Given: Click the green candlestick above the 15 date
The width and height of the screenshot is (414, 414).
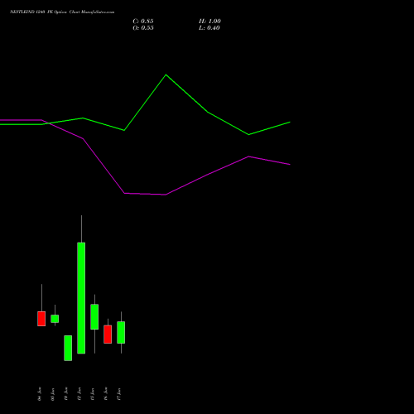Looking at the screenshot, I should [x=94, y=317].
